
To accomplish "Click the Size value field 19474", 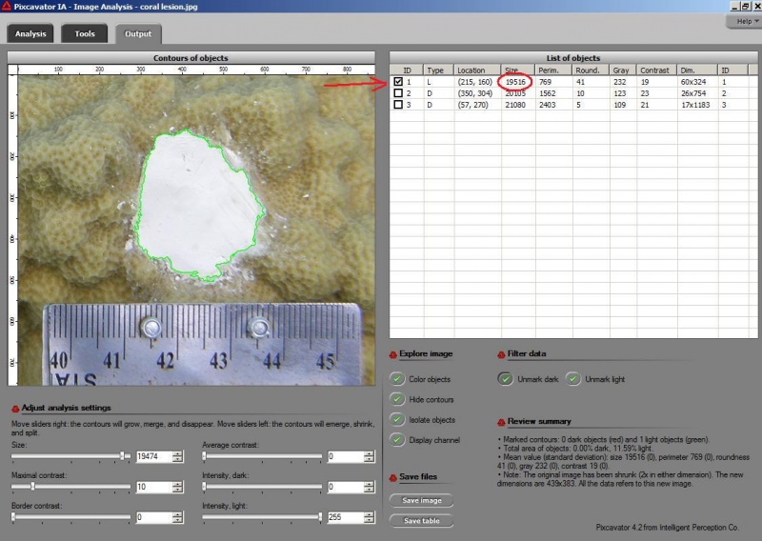I will click(154, 456).
